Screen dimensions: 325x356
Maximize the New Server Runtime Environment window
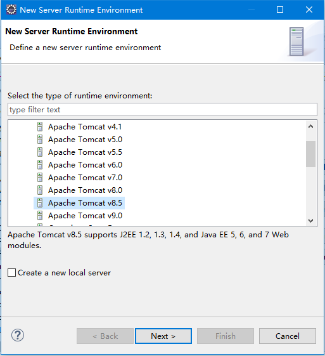280,10
